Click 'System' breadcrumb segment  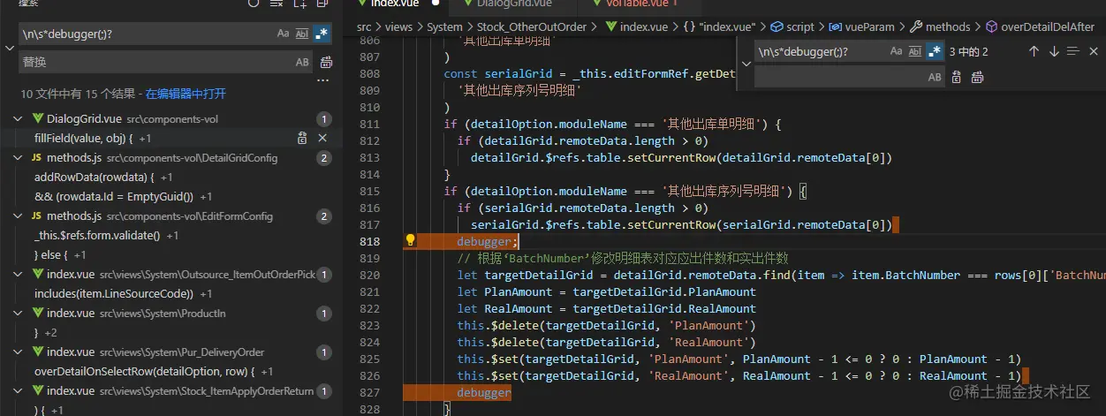pos(444,26)
